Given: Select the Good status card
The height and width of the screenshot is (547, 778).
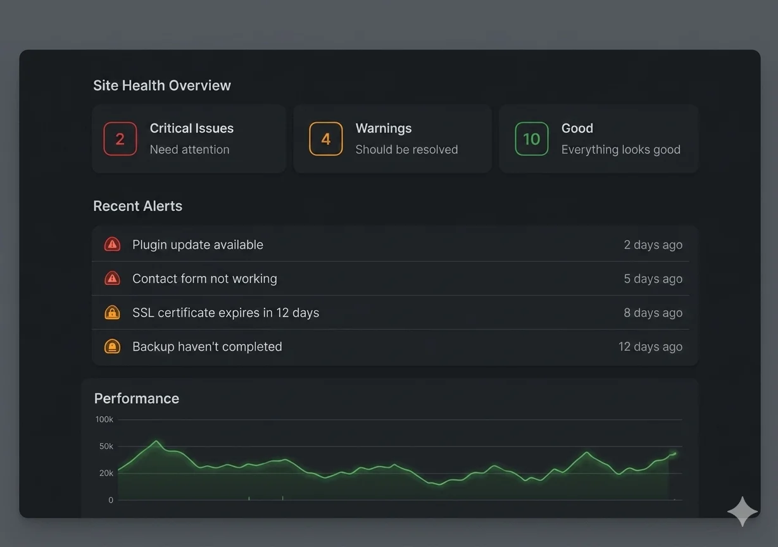Looking at the screenshot, I should tap(599, 139).
